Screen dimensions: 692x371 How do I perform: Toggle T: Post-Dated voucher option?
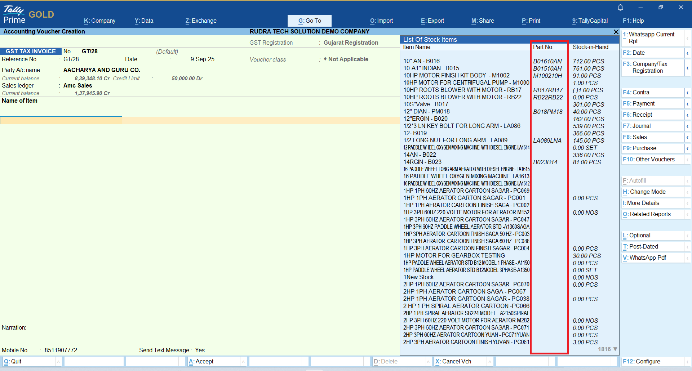pos(643,247)
